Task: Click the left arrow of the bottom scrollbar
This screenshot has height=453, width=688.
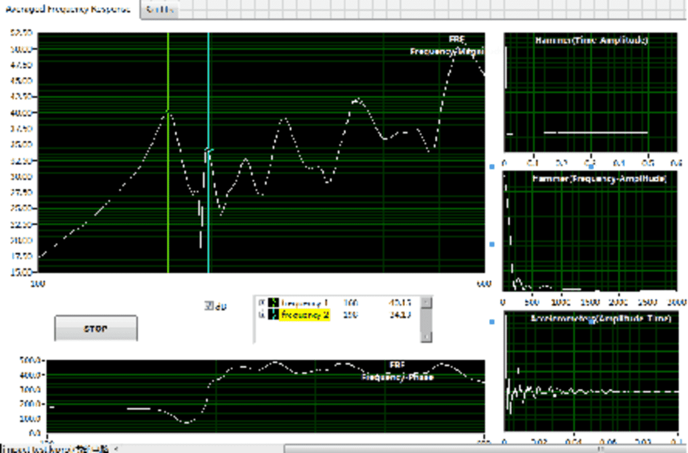Action: tap(117, 449)
